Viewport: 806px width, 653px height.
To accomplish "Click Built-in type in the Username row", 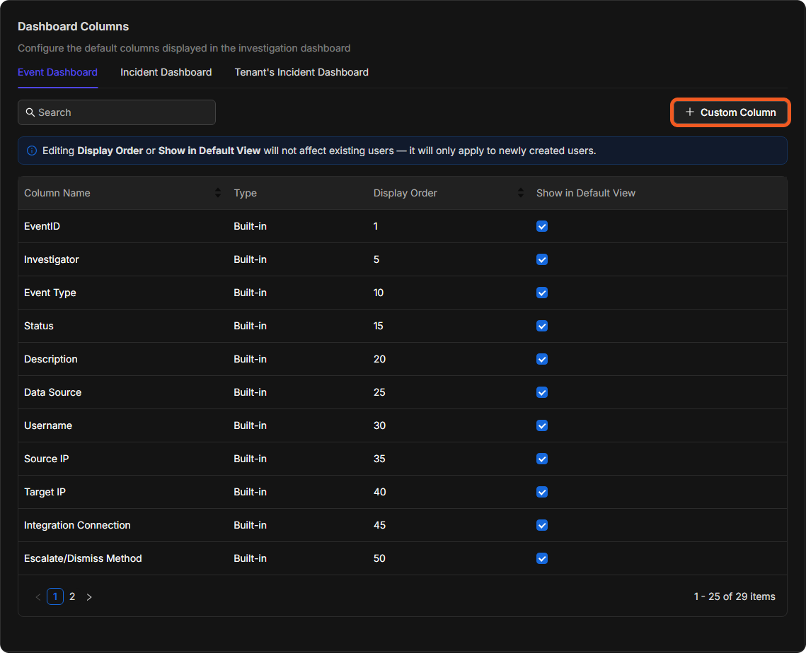I will tap(251, 425).
